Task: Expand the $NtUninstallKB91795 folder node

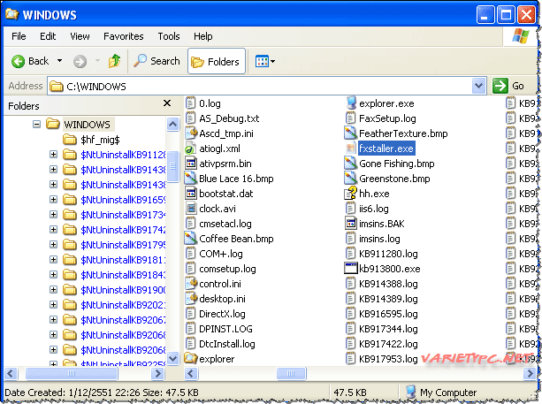Action: (x=53, y=244)
